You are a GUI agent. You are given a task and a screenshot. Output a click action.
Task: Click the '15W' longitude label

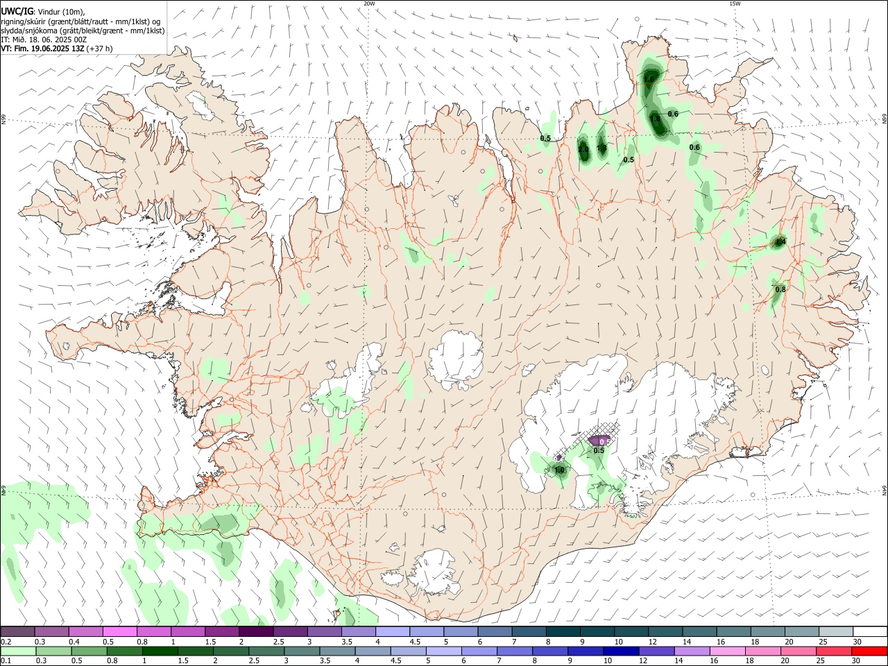pyautogui.click(x=735, y=3)
